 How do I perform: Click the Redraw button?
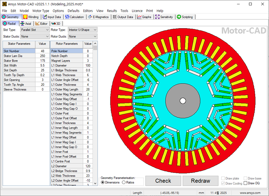(200, 181)
